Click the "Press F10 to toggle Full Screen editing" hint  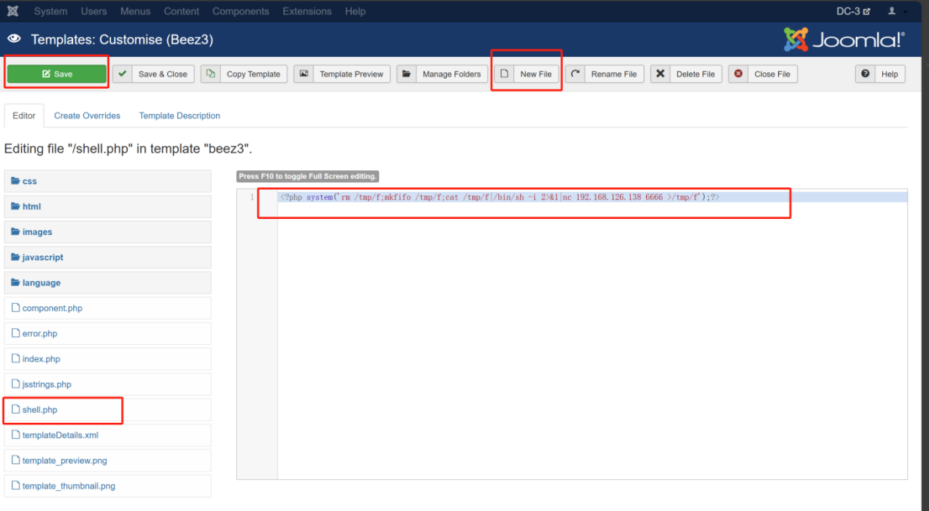pos(307,176)
